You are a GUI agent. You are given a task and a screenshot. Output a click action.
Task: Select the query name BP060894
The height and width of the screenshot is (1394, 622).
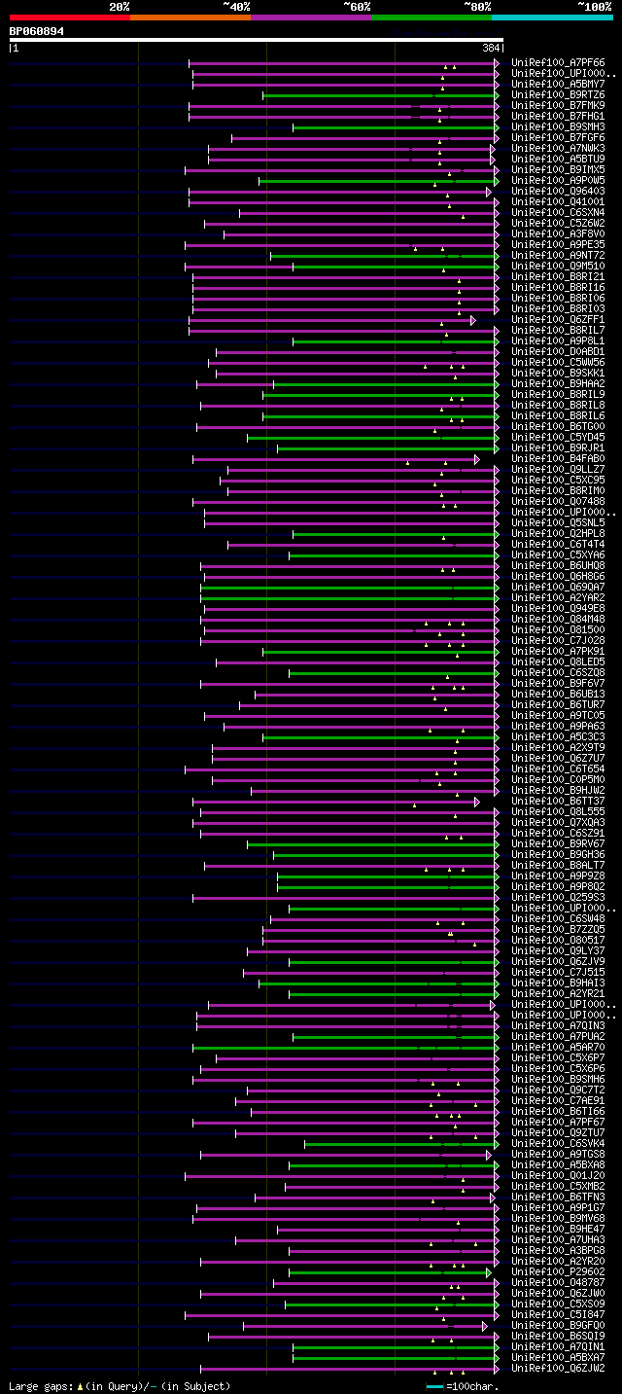37,31
